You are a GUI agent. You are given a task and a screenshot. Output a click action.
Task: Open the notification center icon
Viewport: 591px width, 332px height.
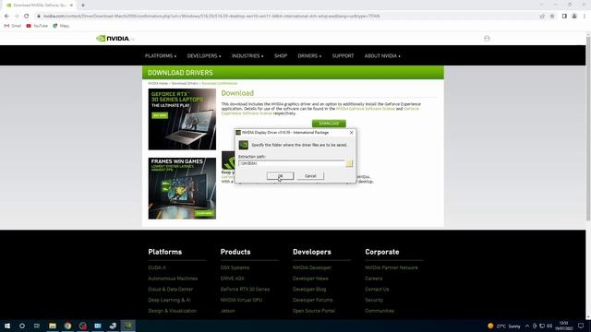point(581,326)
